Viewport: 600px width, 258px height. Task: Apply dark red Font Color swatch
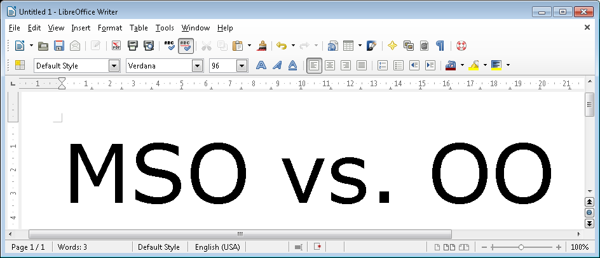click(451, 65)
